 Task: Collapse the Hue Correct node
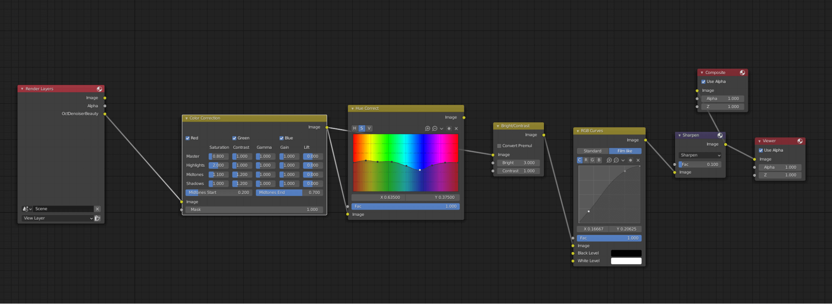tap(353, 109)
